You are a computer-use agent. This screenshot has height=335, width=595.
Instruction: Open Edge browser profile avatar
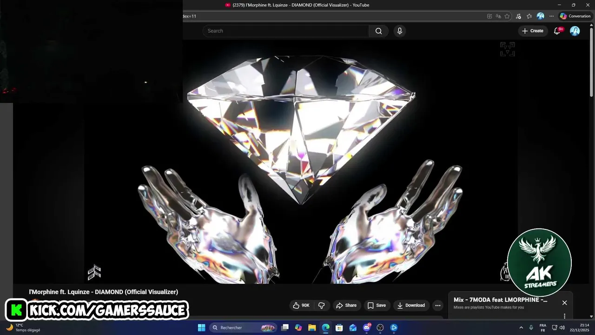pyautogui.click(x=540, y=16)
